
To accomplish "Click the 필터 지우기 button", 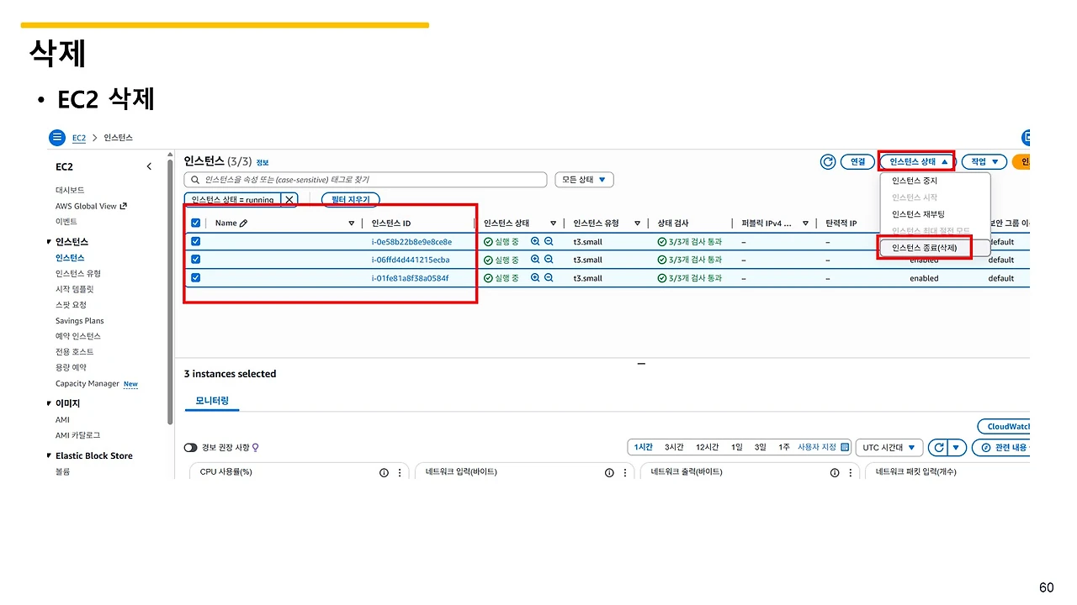I will 351,200.
